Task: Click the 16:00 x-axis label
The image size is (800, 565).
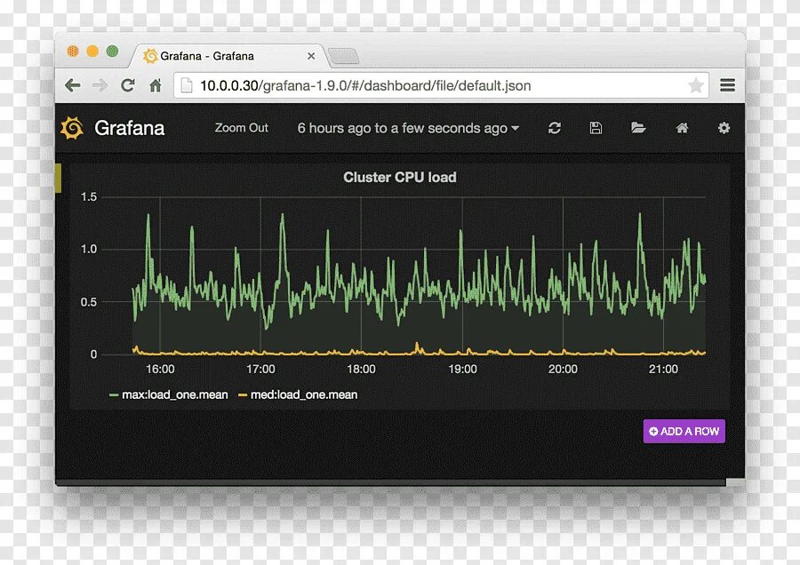Action: [160, 369]
